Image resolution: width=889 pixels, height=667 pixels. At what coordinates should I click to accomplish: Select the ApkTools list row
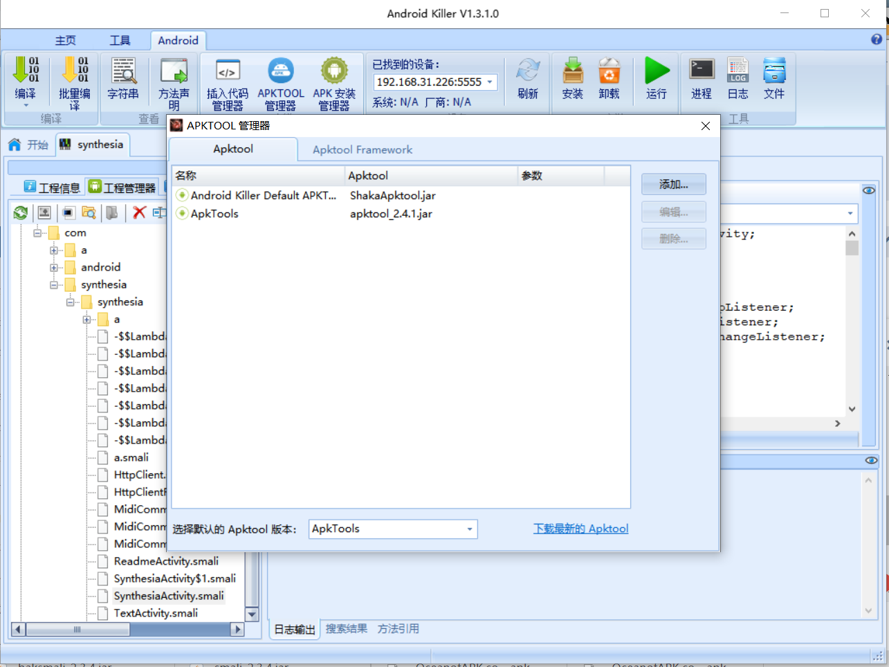[401, 214]
